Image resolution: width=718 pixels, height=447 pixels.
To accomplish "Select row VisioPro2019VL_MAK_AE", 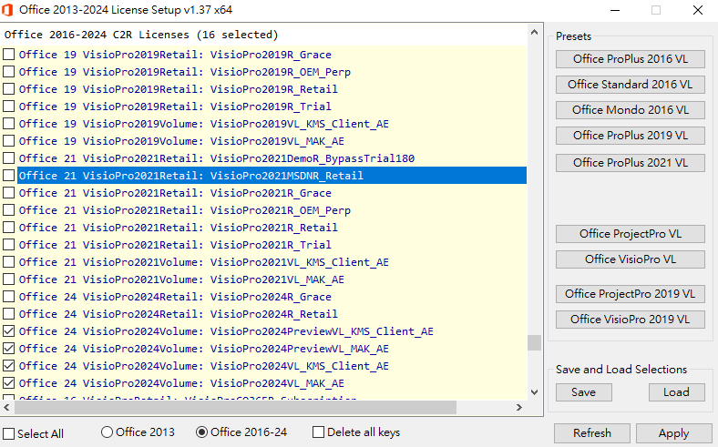I will [272, 141].
